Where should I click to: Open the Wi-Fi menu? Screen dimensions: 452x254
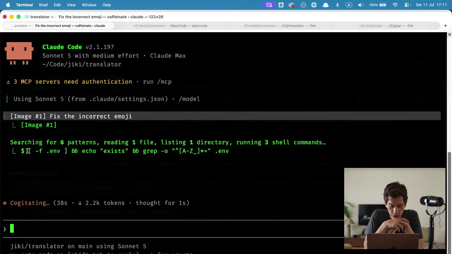coord(395,5)
